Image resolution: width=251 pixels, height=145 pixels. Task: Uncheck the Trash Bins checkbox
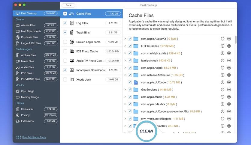(65, 32)
